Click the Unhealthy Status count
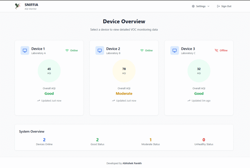The height and width of the screenshot is (168, 250). pyautogui.click(x=204, y=140)
